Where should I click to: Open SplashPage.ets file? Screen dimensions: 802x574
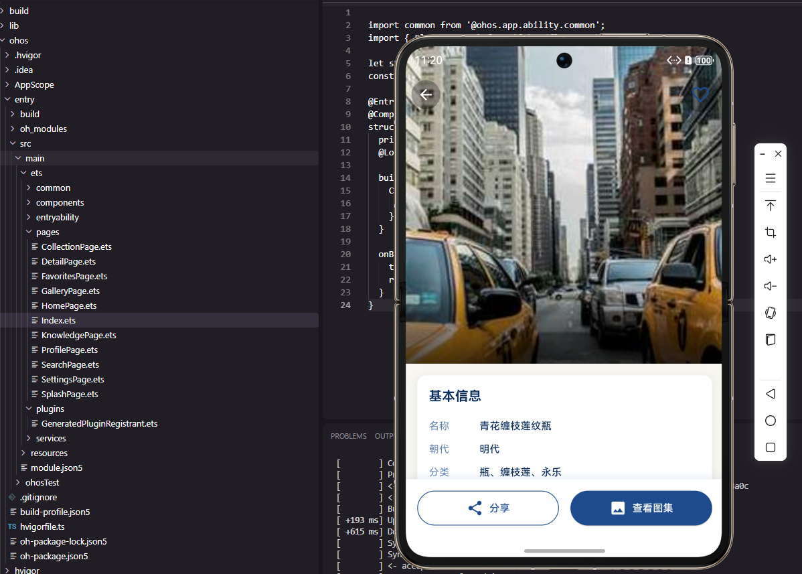point(70,394)
